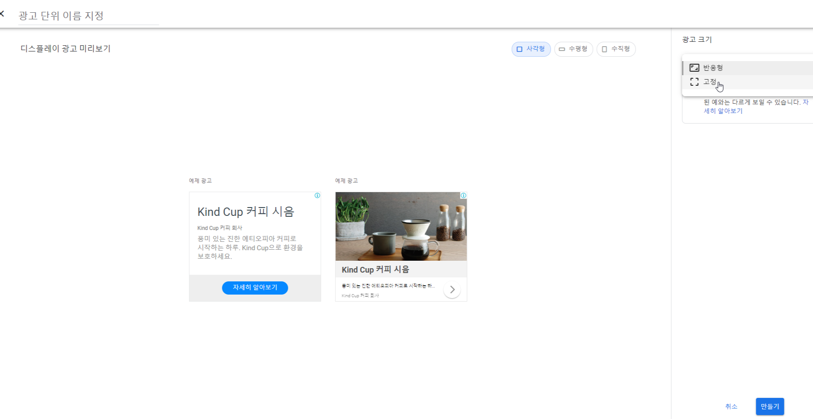Click the AdChoices info icon on image ad
The image size is (813, 419).
click(464, 196)
